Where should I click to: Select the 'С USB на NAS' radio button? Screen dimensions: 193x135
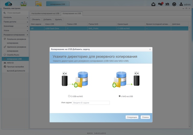pos(69,96)
